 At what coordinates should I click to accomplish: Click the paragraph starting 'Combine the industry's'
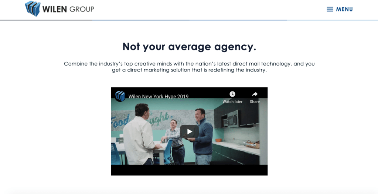click(189, 67)
